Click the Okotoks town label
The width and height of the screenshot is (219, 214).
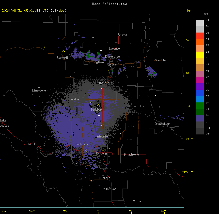click(105, 178)
